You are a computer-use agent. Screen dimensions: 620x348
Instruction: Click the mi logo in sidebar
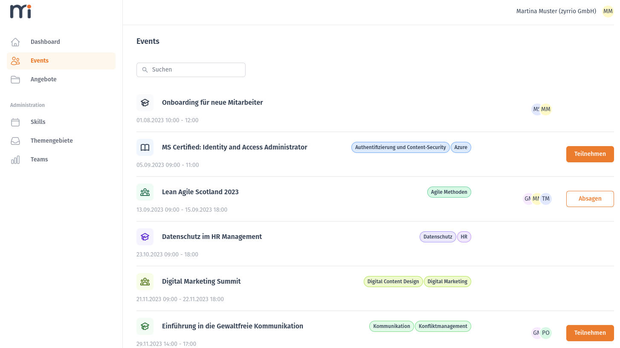coord(20,12)
